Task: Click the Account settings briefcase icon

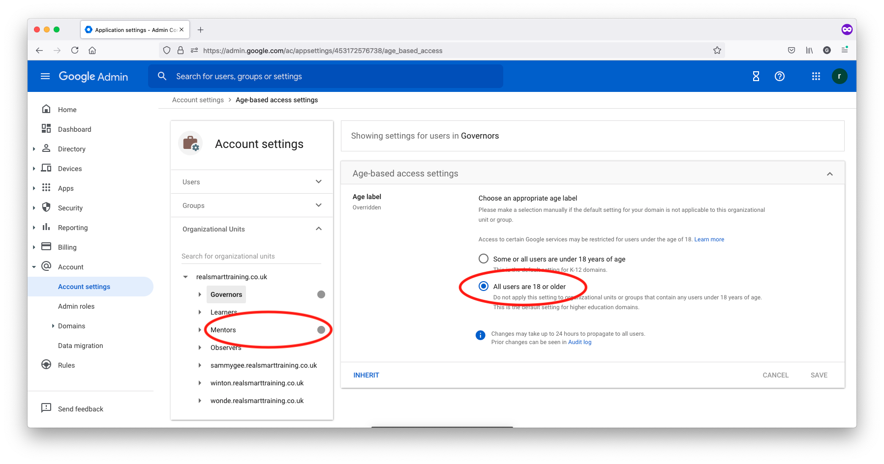Action: click(191, 144)
